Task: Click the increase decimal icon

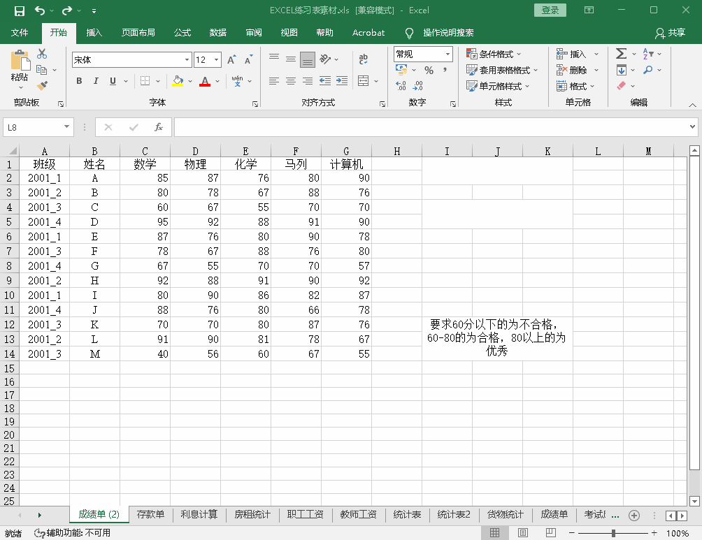Action: (x=401, y=85)
